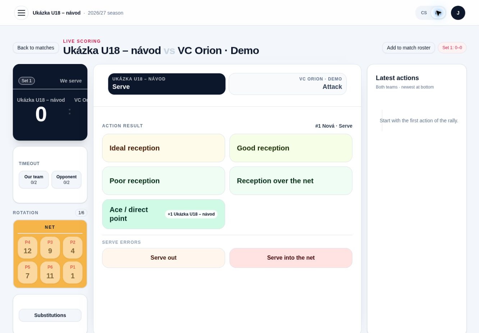Click the ACTION RESULT section label
The height and width of the screenshot is (333, 479).
tap(123, 126)
